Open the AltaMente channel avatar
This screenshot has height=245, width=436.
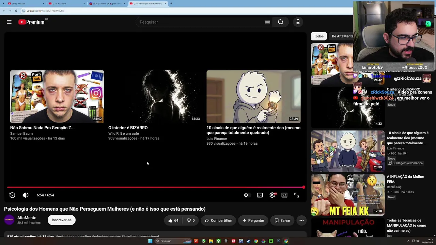pyautogui.click(x=9, y=220)
